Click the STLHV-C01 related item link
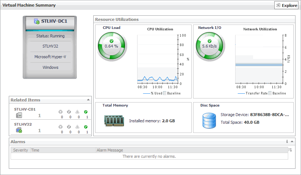This screenshot has height=175, width=301. coord(25,109)
